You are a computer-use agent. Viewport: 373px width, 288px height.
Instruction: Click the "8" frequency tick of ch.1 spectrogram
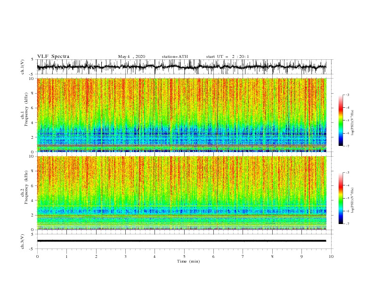pyautogui.click(x=32, y=93)
